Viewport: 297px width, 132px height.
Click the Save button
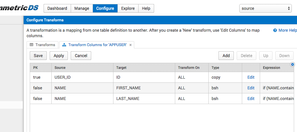pos(38,56)
